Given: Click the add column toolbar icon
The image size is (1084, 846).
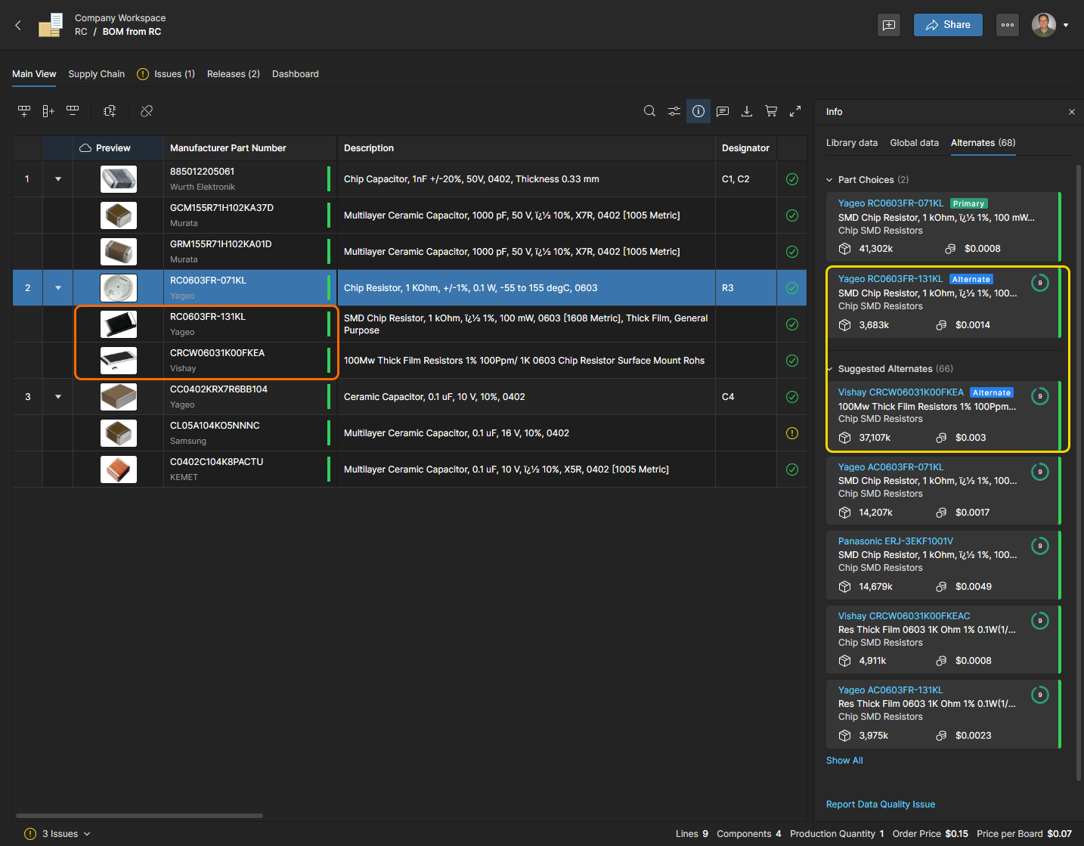Looking at the screenshot, I should (48, 111).
